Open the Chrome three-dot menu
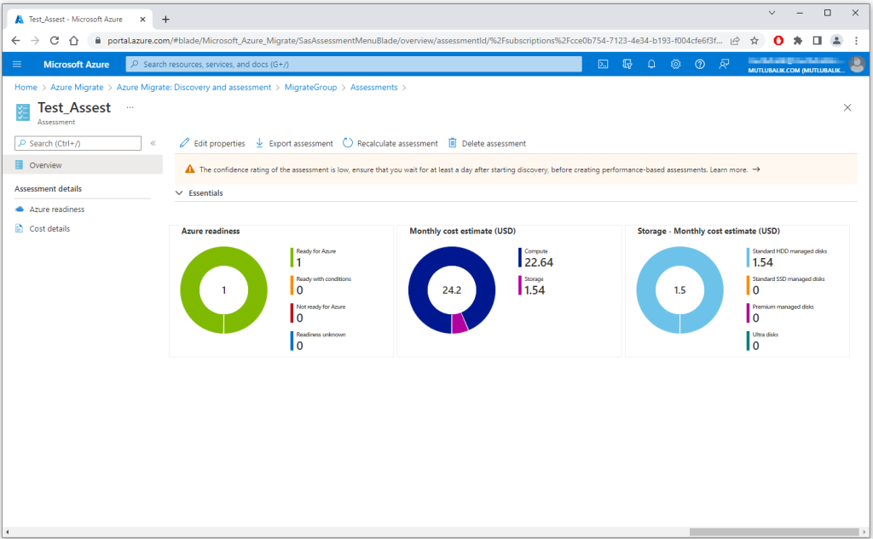This screenshot has width=873, height=539. [x=856, y=41]
